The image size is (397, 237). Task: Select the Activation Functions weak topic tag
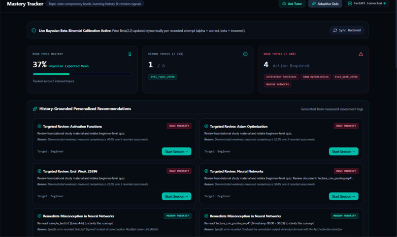pos(281,77)
